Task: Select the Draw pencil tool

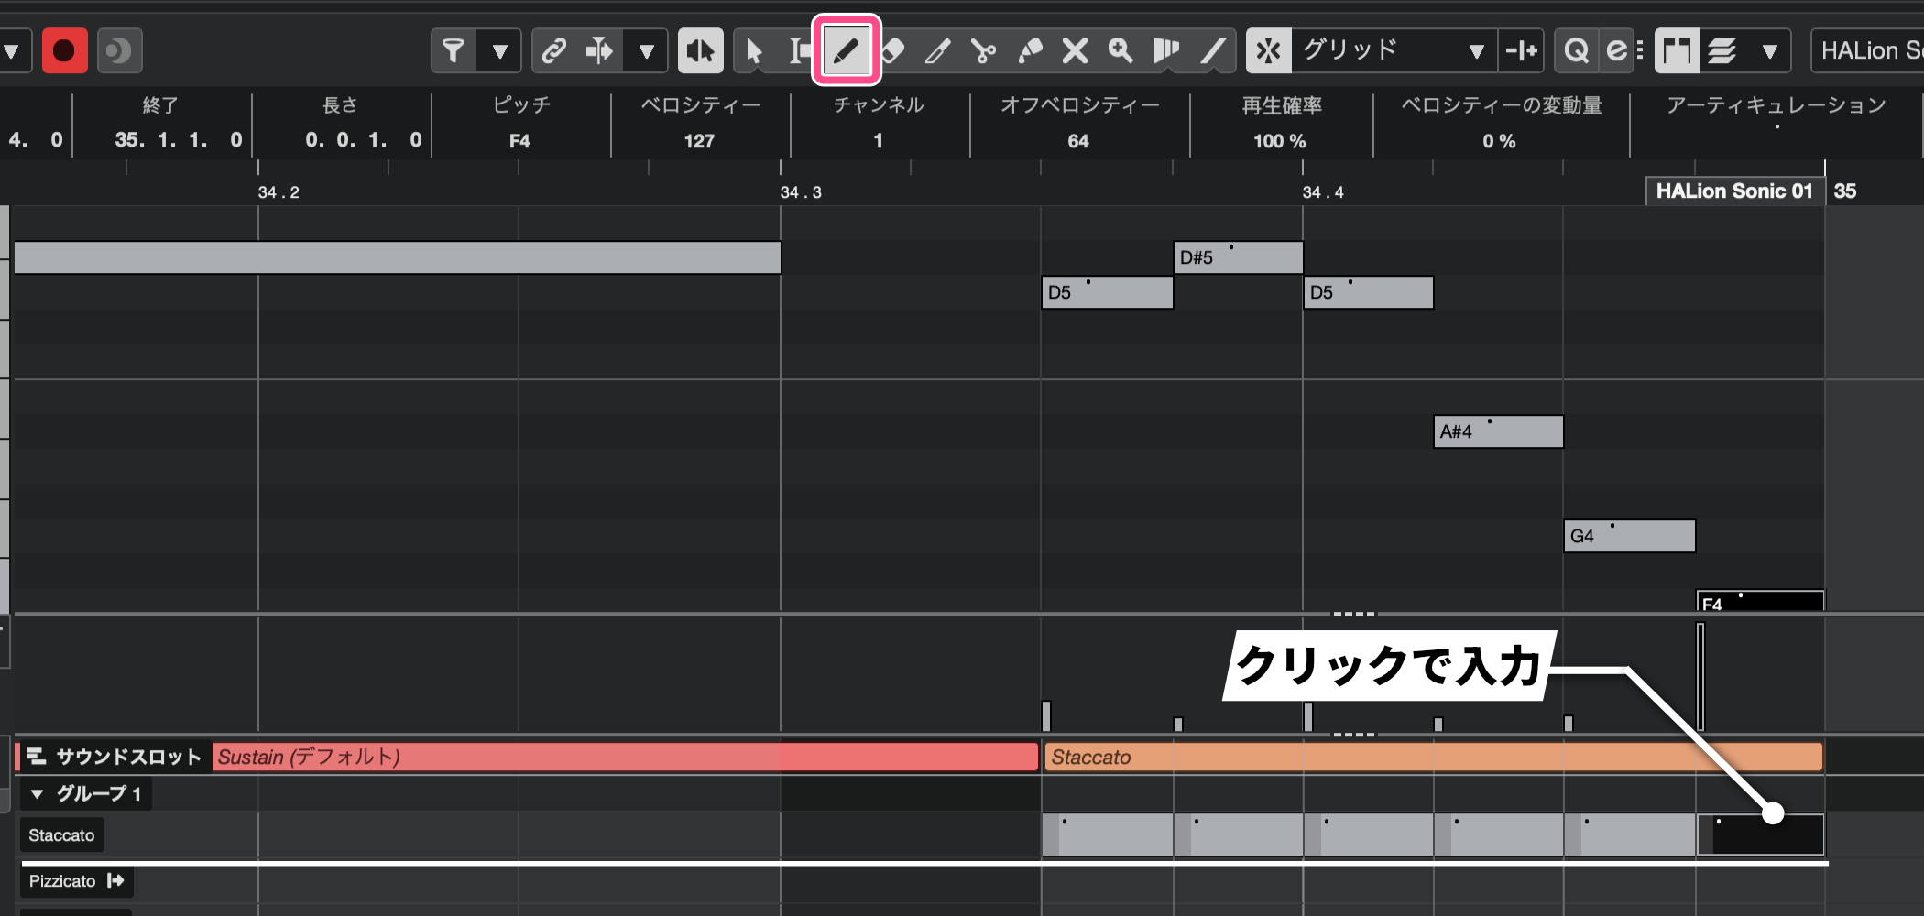Action: (846, 50)
